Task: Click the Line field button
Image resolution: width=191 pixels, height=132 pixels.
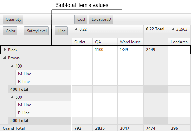Action: click(62, 31)
